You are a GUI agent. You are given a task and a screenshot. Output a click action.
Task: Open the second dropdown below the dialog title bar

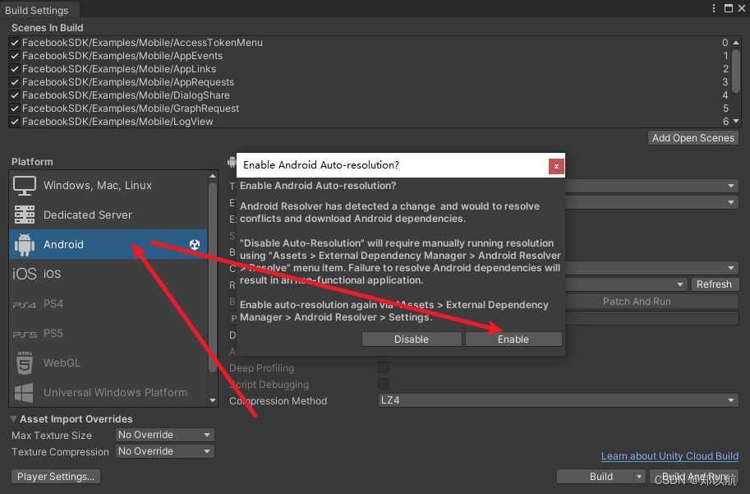point(652,202)
